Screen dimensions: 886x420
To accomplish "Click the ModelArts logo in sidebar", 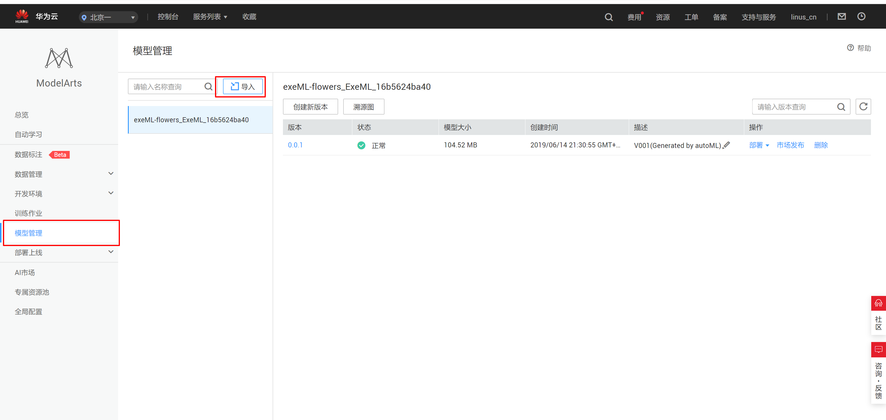I will click(59, 58).
